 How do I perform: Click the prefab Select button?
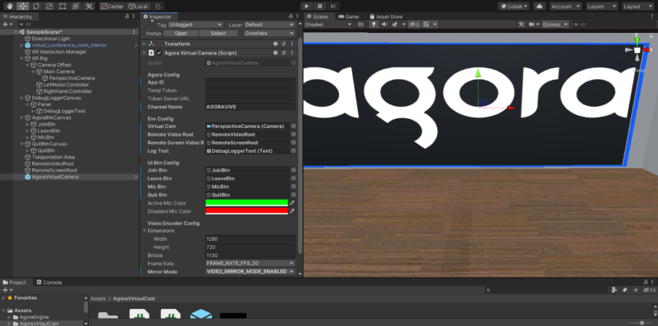(218, 33)
